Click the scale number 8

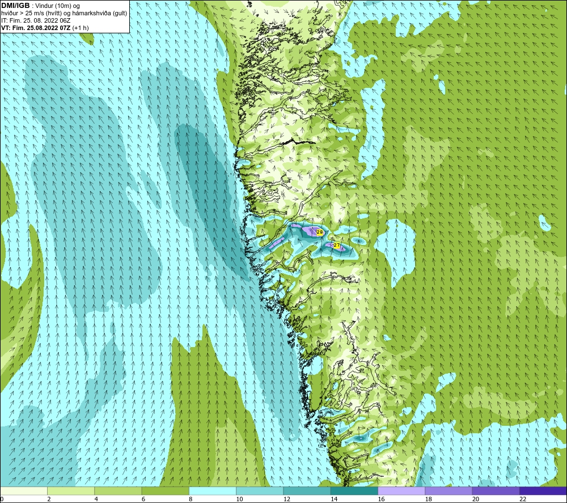[x=191, y=499]
